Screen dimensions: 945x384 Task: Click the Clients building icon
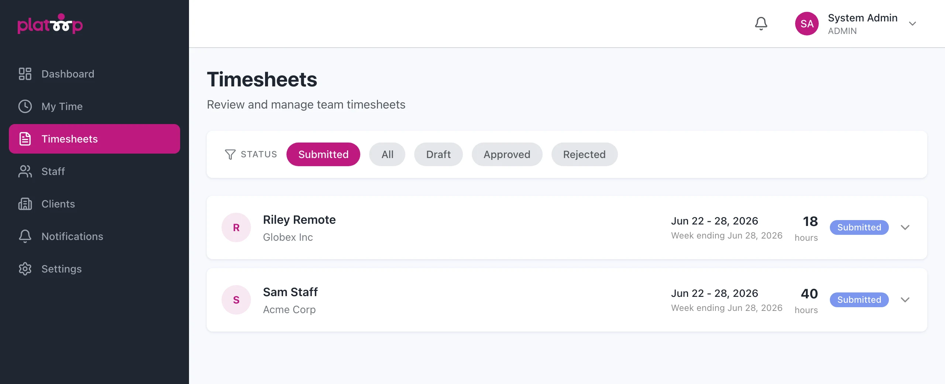pos(25,204)
